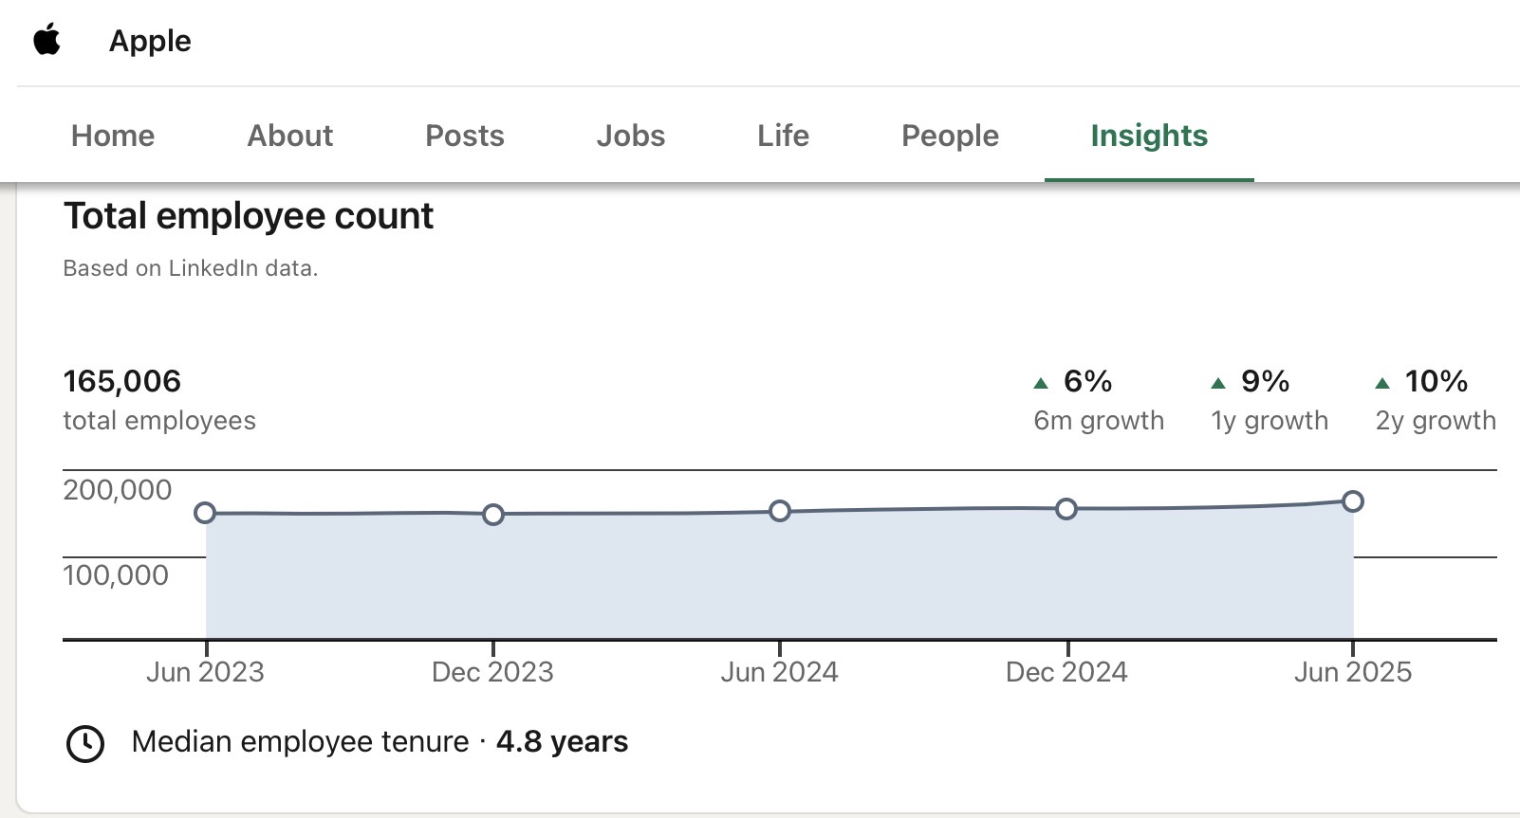1520x818 pixels.
Task: Click the clock icon beside median tenure
Action: (x=85, y=743)
